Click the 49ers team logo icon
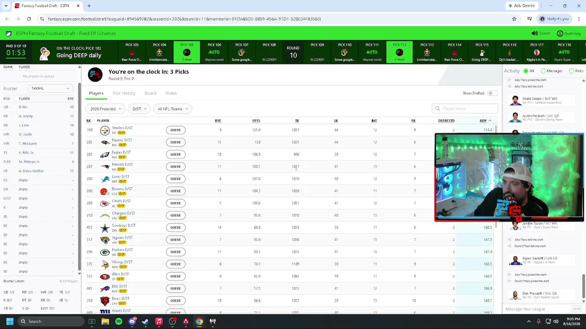The image size is (586, 329). coord(105,276)
